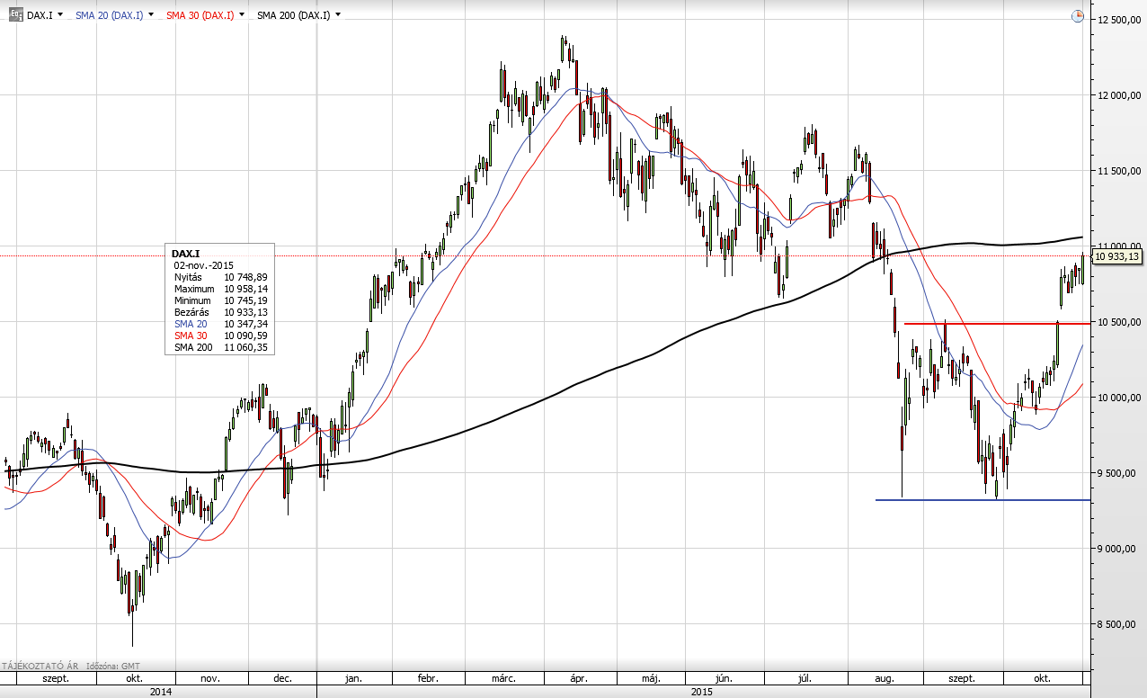Click the febr. month label on time axis

[427, 679]
